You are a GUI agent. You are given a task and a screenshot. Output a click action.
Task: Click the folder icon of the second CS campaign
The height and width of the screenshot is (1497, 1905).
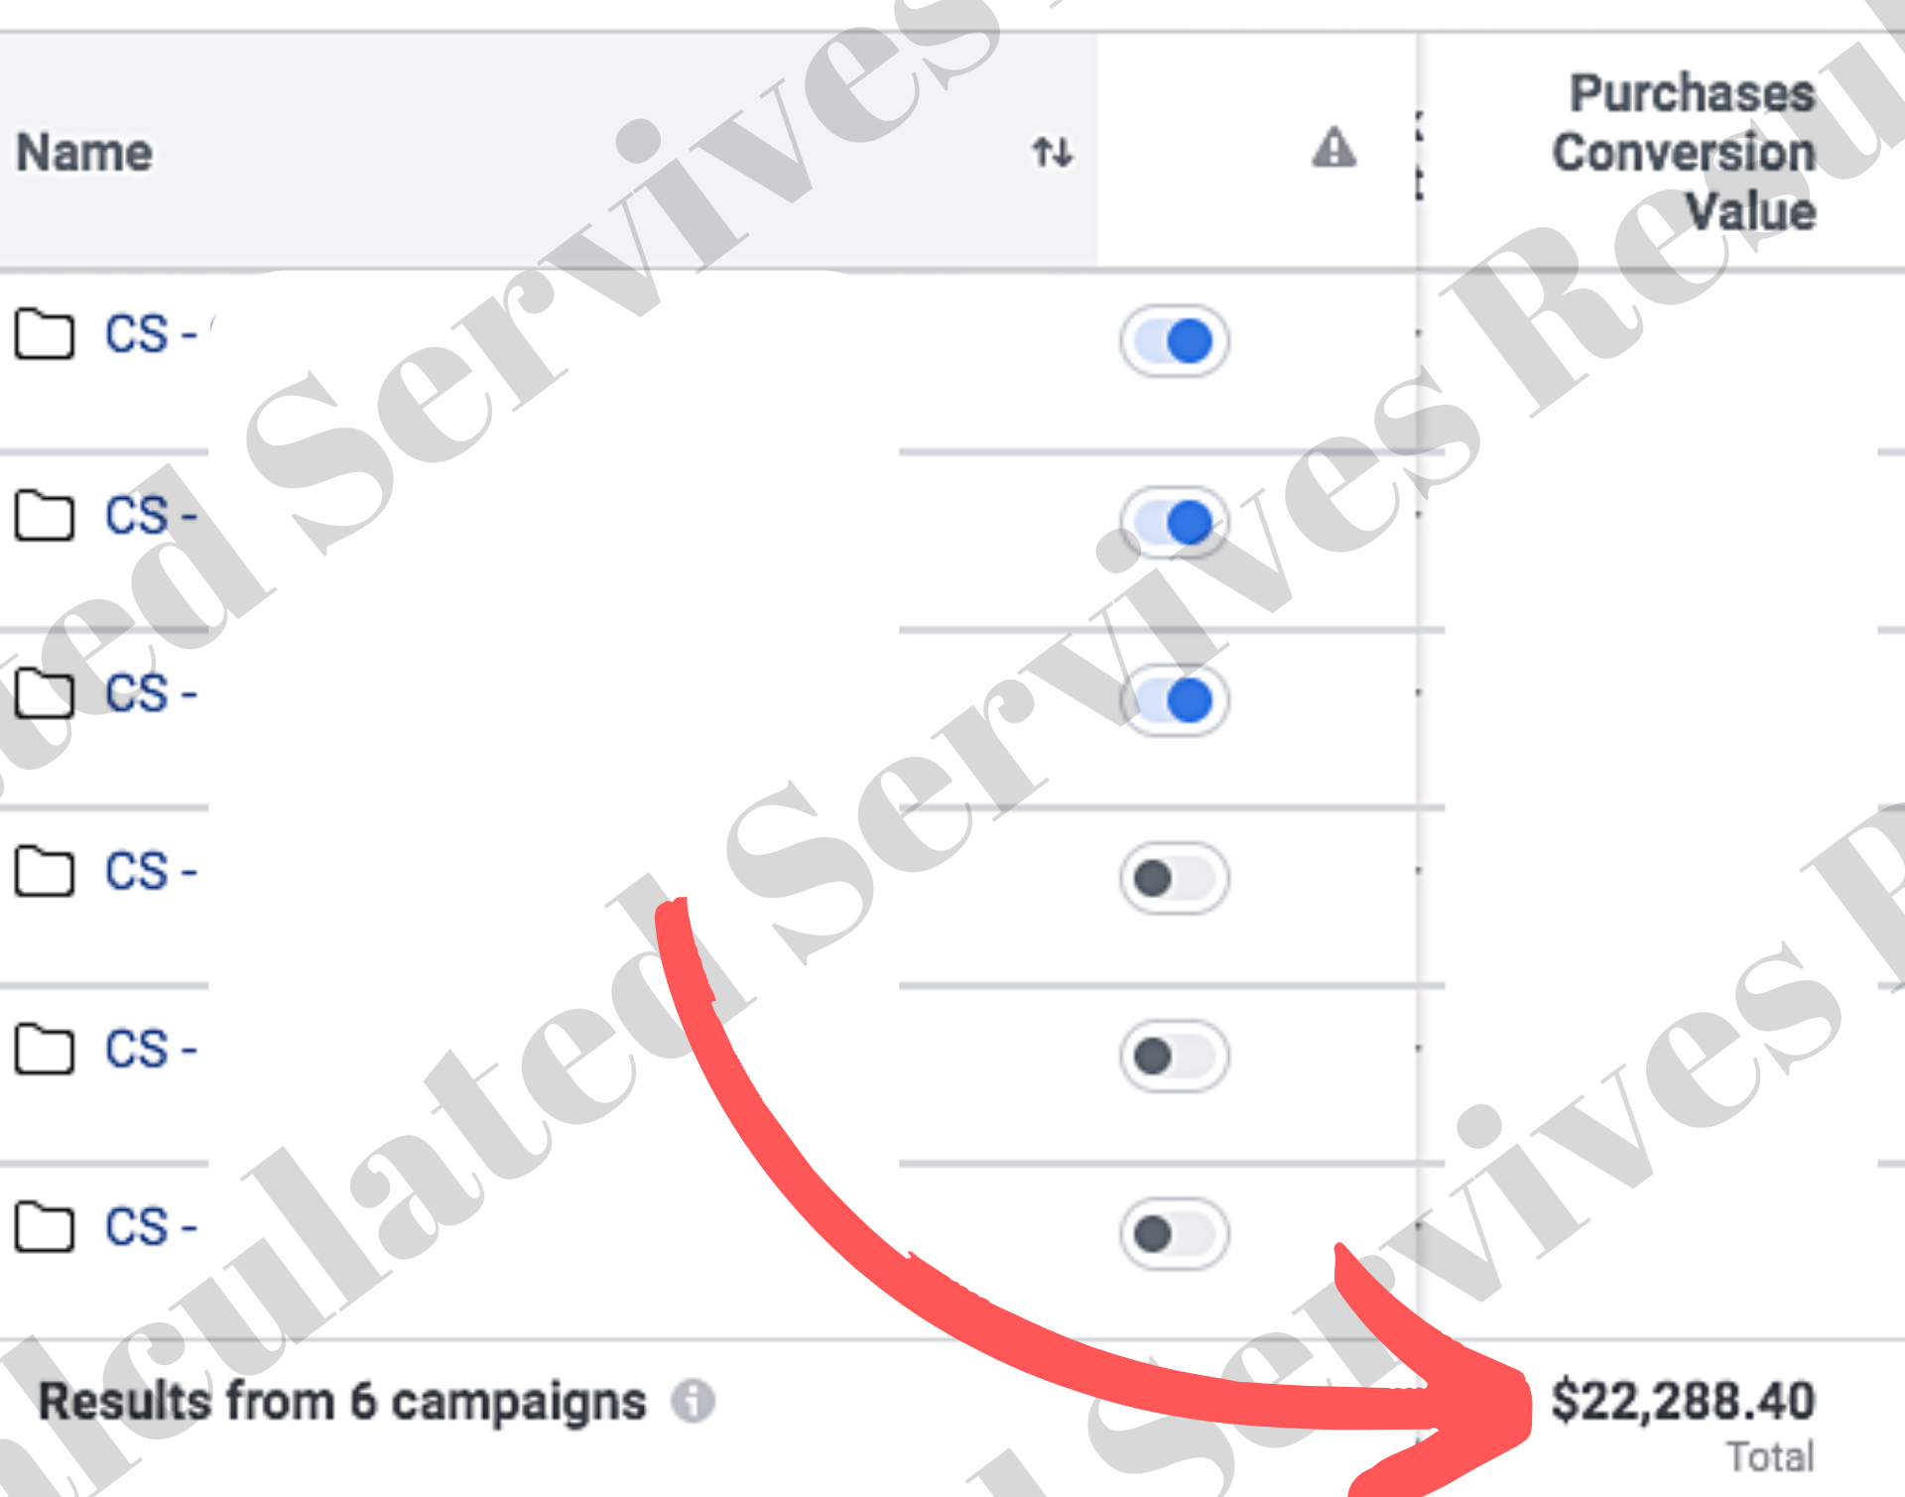44,515
